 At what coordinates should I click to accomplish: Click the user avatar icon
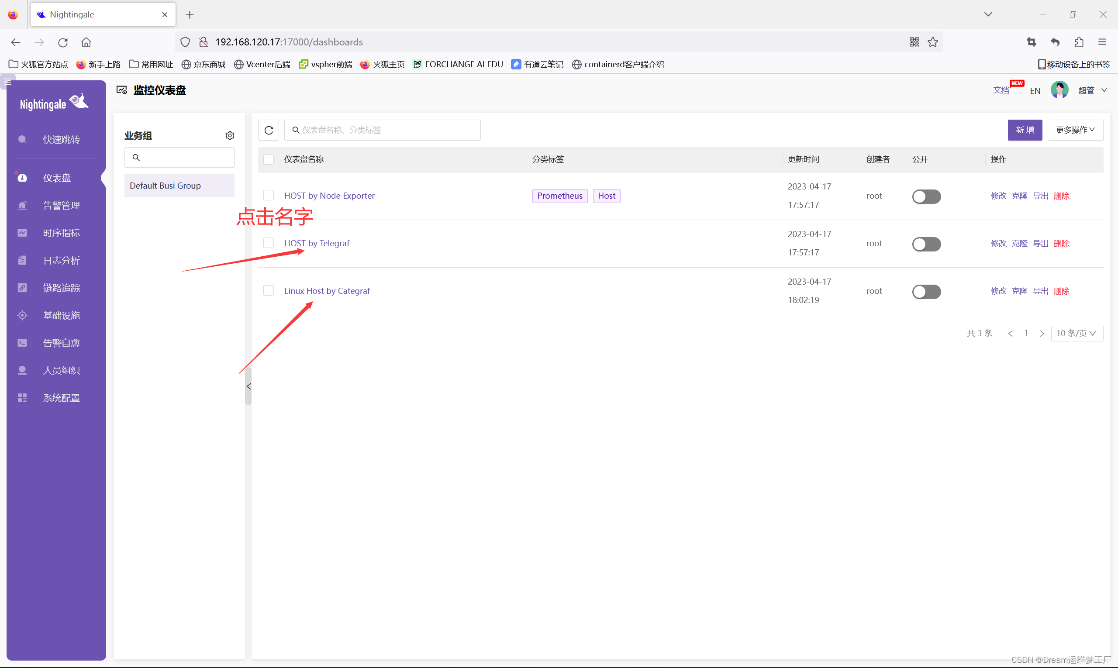point(1059,90)
